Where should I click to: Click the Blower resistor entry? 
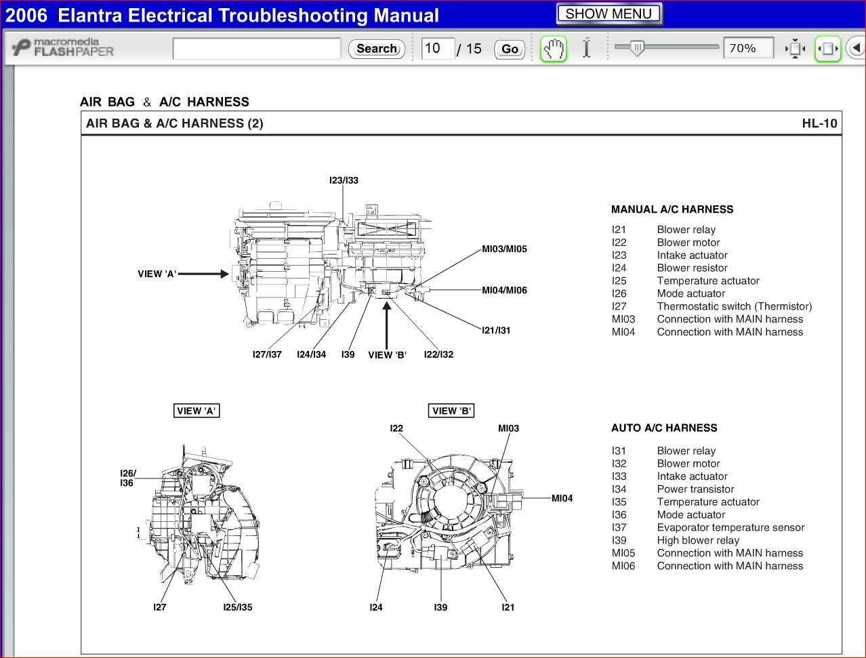click(692, 268)
